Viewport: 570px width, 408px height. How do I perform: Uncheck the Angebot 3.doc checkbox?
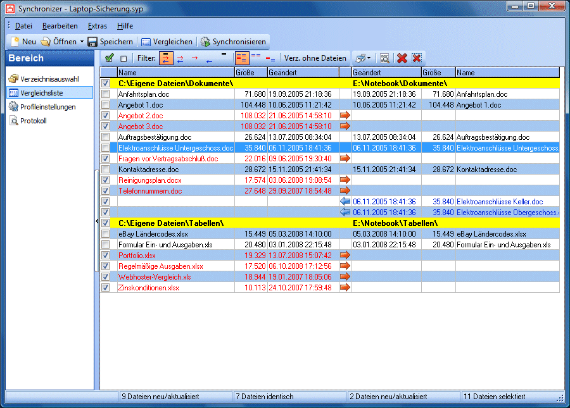pyautogui.click(x=105, y=127)
